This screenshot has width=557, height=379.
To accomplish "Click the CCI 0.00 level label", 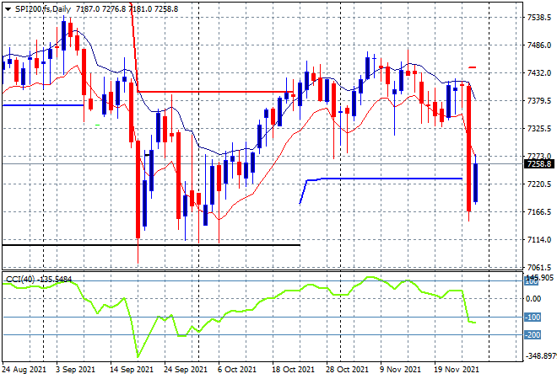I will tap(533, 299).
